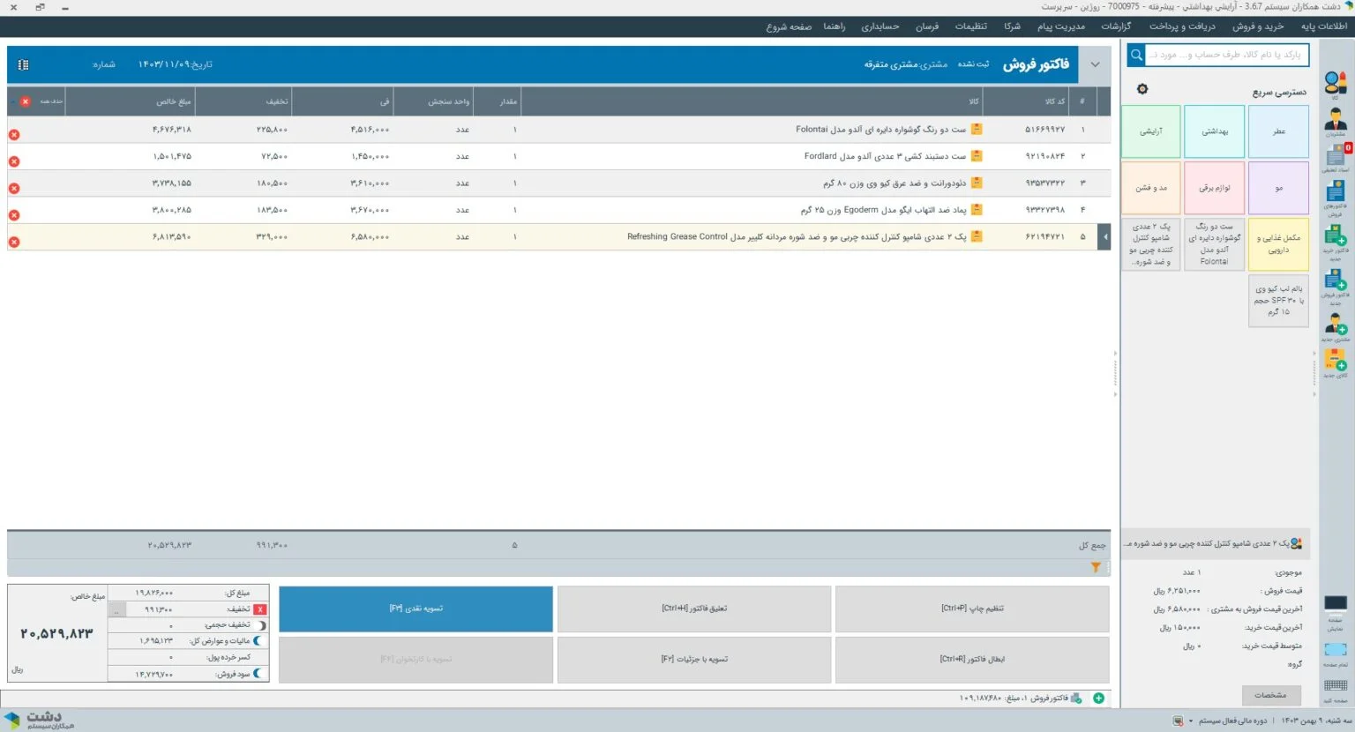Click product icon of Egoderm row
The image size is (1355, 732).
[x=977, y=210]
